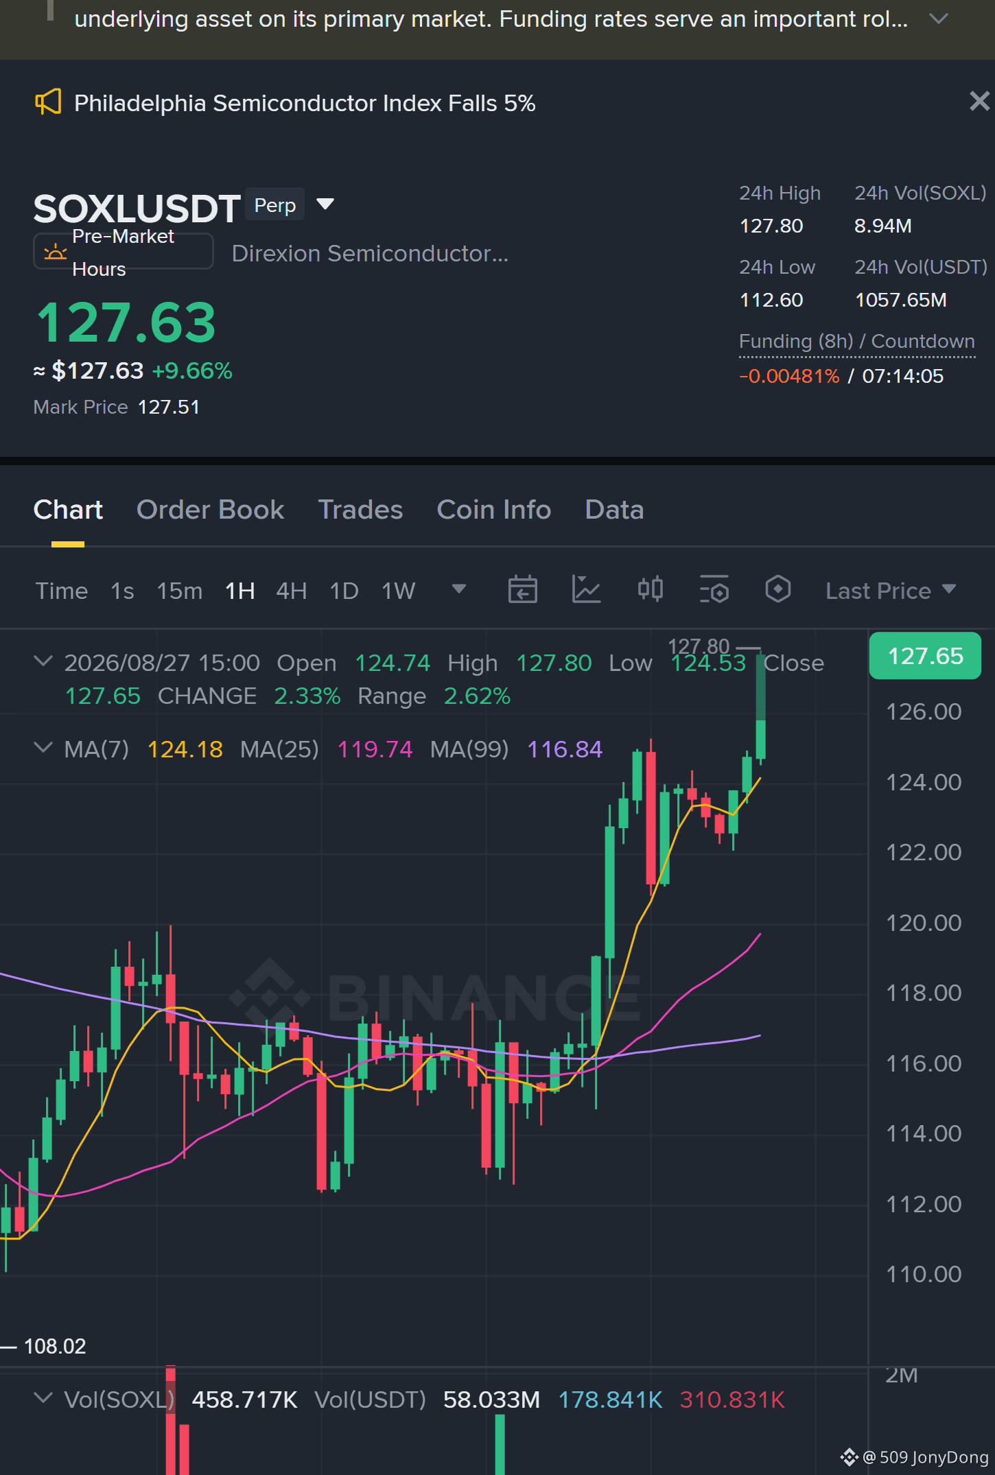
Task: Dismiss the Philadelphia Semiconductor Index announcement
Action: tap(979, 102)
